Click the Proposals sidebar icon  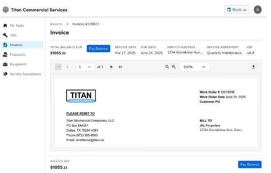(5, 55)
